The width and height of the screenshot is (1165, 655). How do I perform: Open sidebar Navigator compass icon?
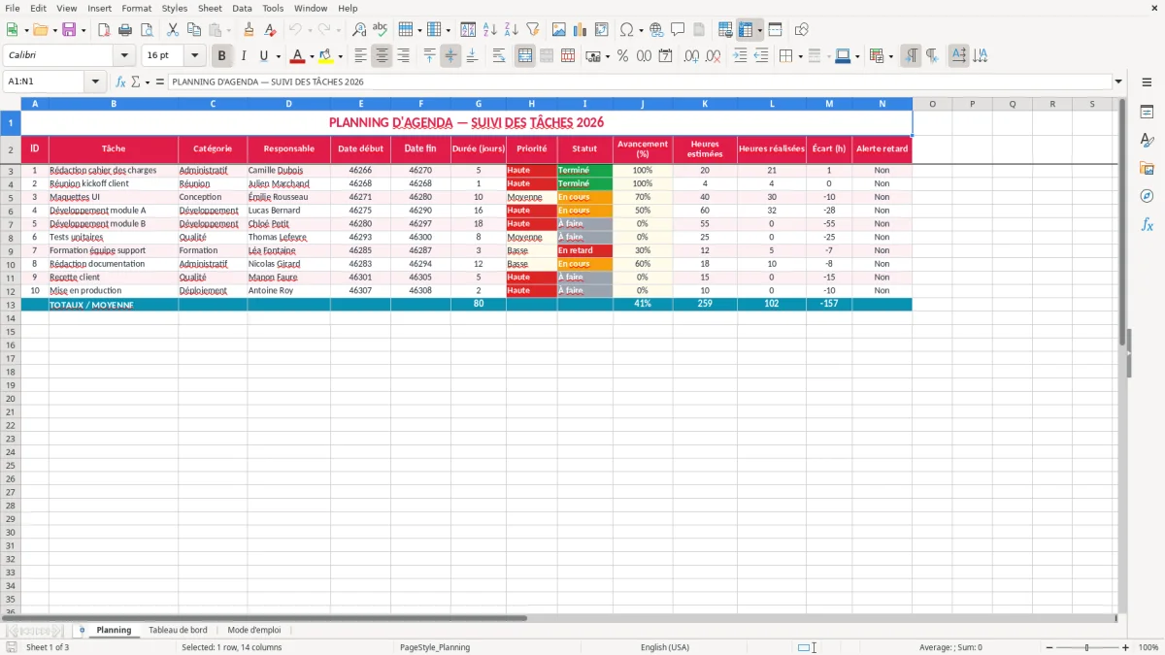(x=1147, y=196)
